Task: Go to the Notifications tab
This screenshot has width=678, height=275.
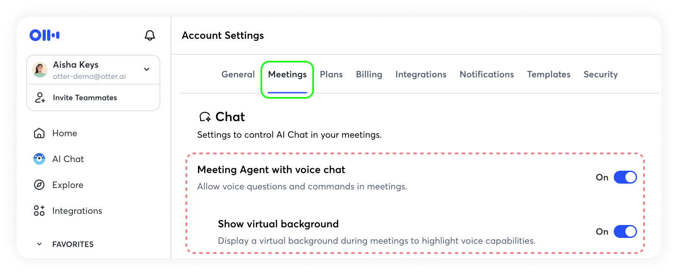Action: point(487,75)
